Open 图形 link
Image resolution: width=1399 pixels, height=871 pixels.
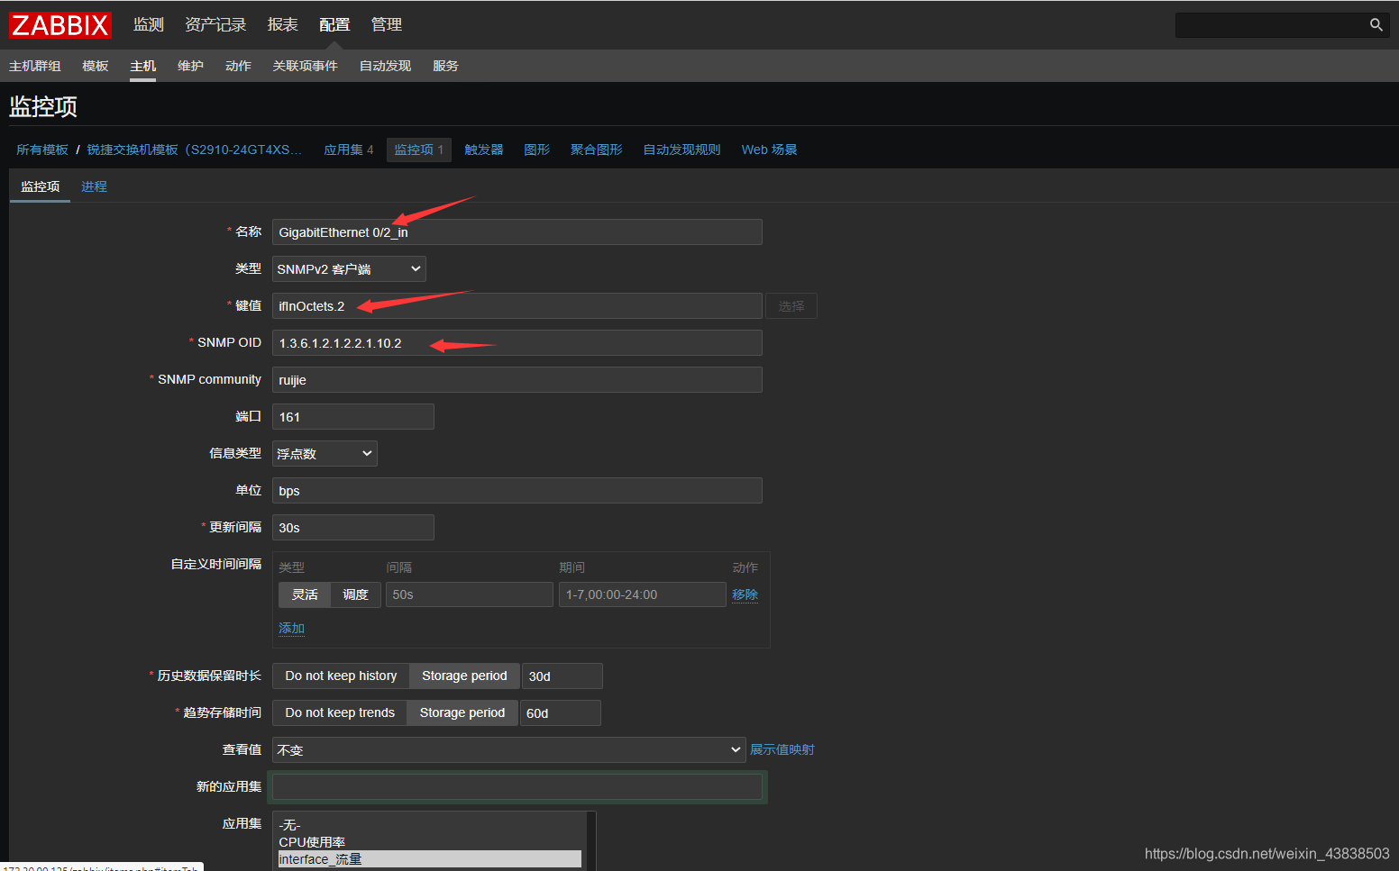click(537, 150)
